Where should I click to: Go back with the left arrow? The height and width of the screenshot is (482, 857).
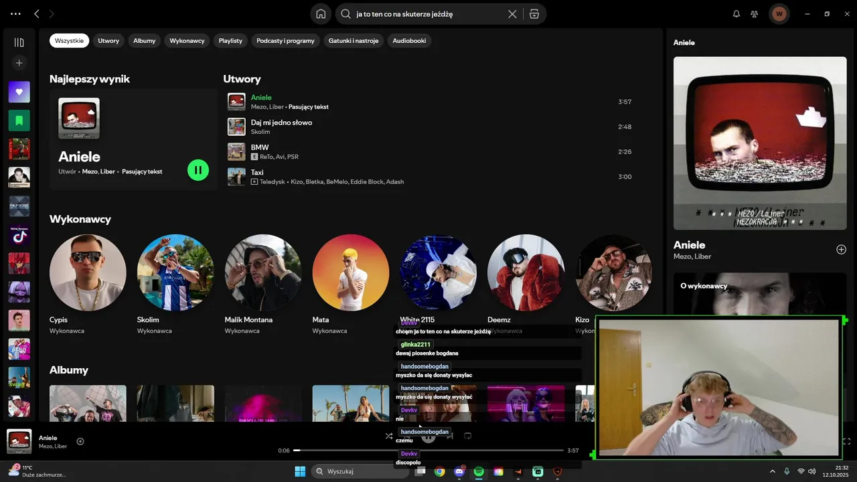coord(37,13)
